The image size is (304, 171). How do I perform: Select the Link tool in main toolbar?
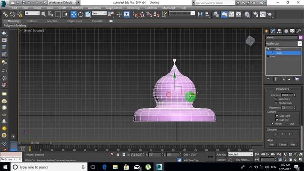click(x=5, y=14)
